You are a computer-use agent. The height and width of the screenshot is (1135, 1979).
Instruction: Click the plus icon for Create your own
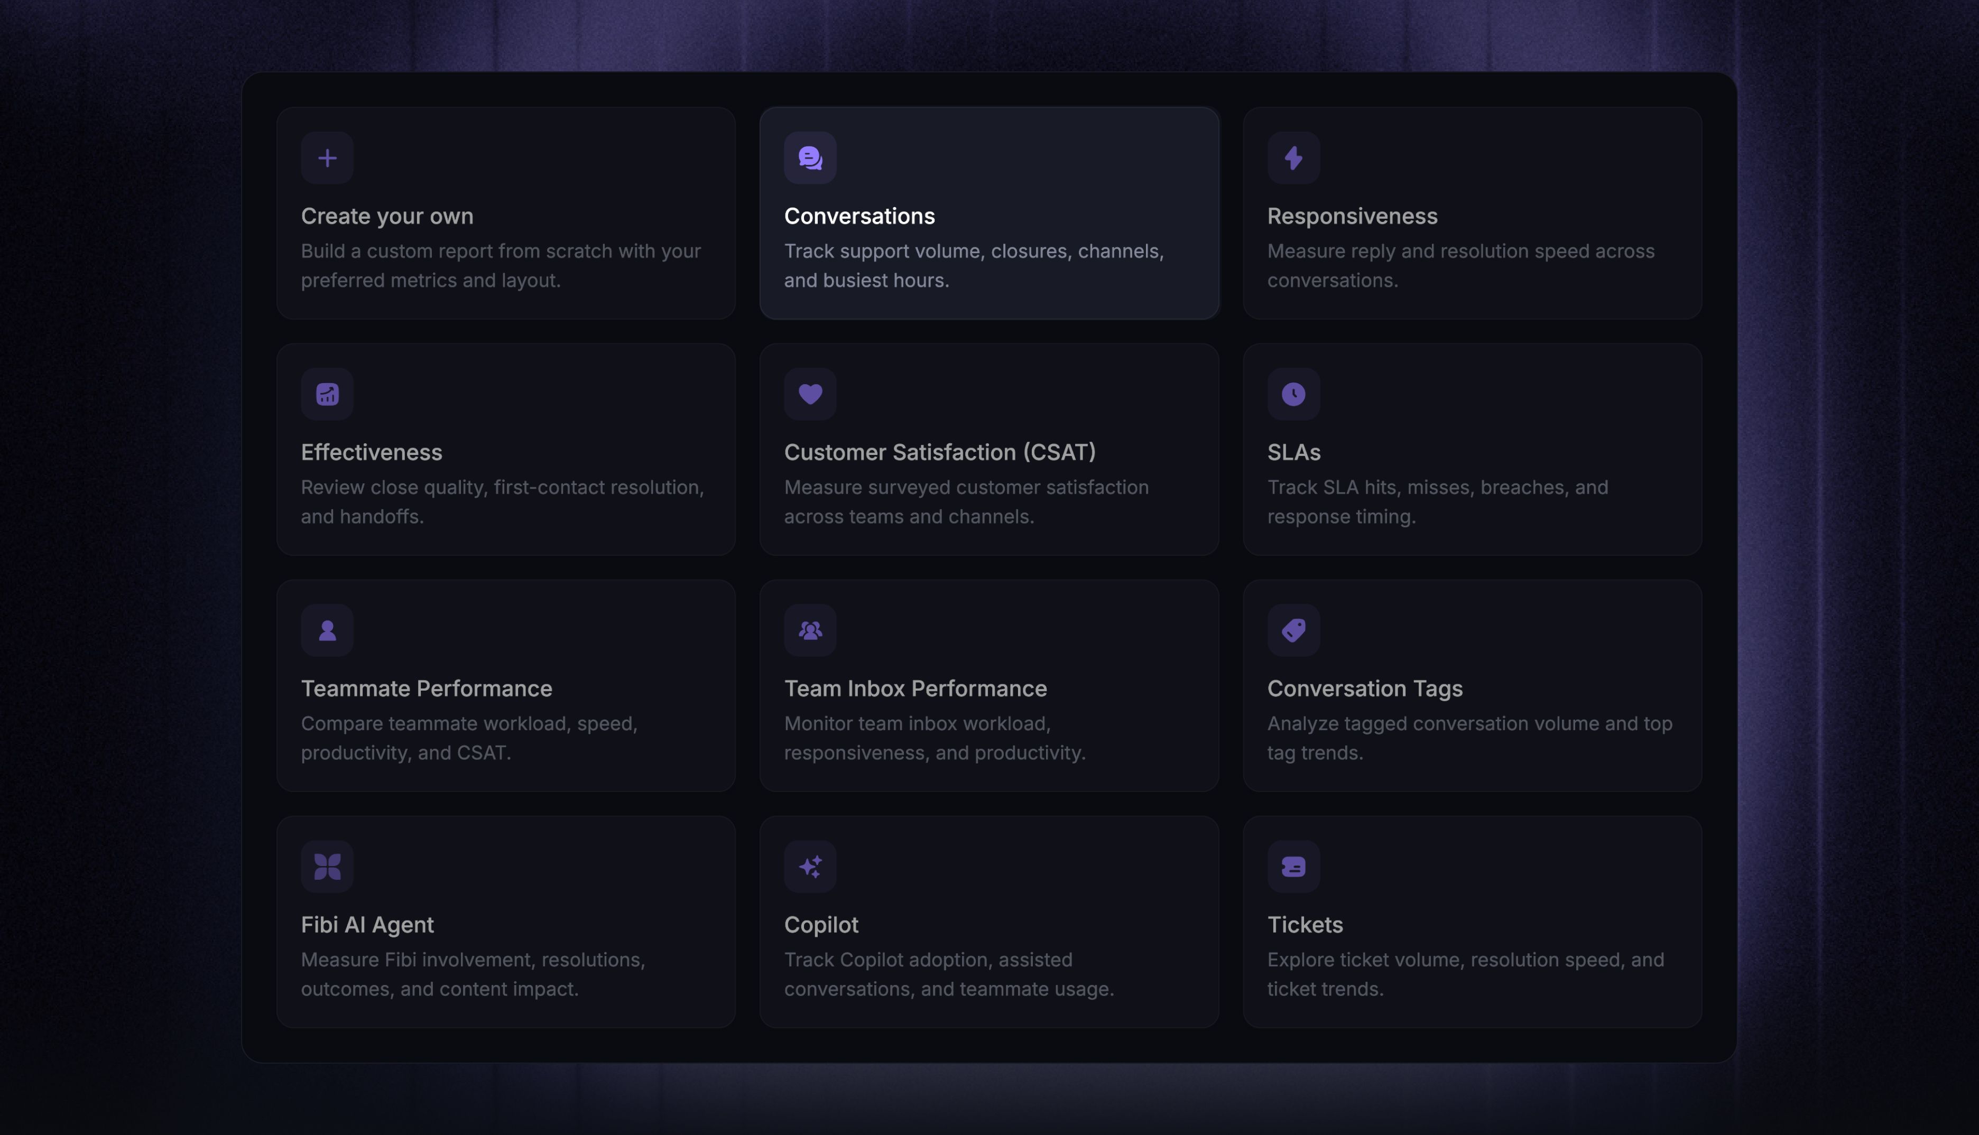(x=327, y=158)
